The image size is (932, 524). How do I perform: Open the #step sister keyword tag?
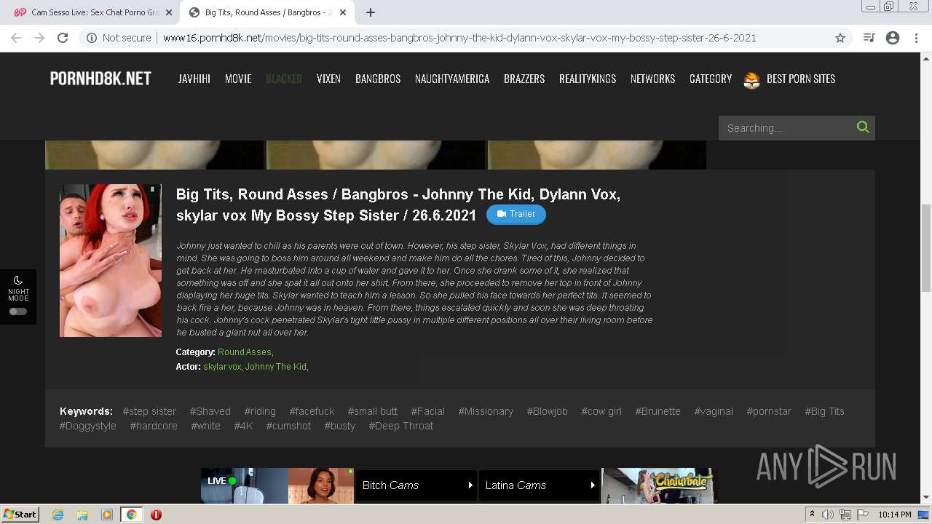pyautogui.click(x=149, y=411)
